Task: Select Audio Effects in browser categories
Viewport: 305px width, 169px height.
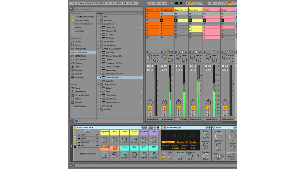Action: (81, 52)
